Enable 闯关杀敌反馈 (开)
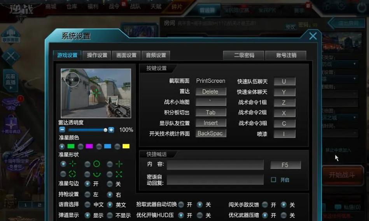Viewport: 369px width, 221px height. (x=265, y=205)
